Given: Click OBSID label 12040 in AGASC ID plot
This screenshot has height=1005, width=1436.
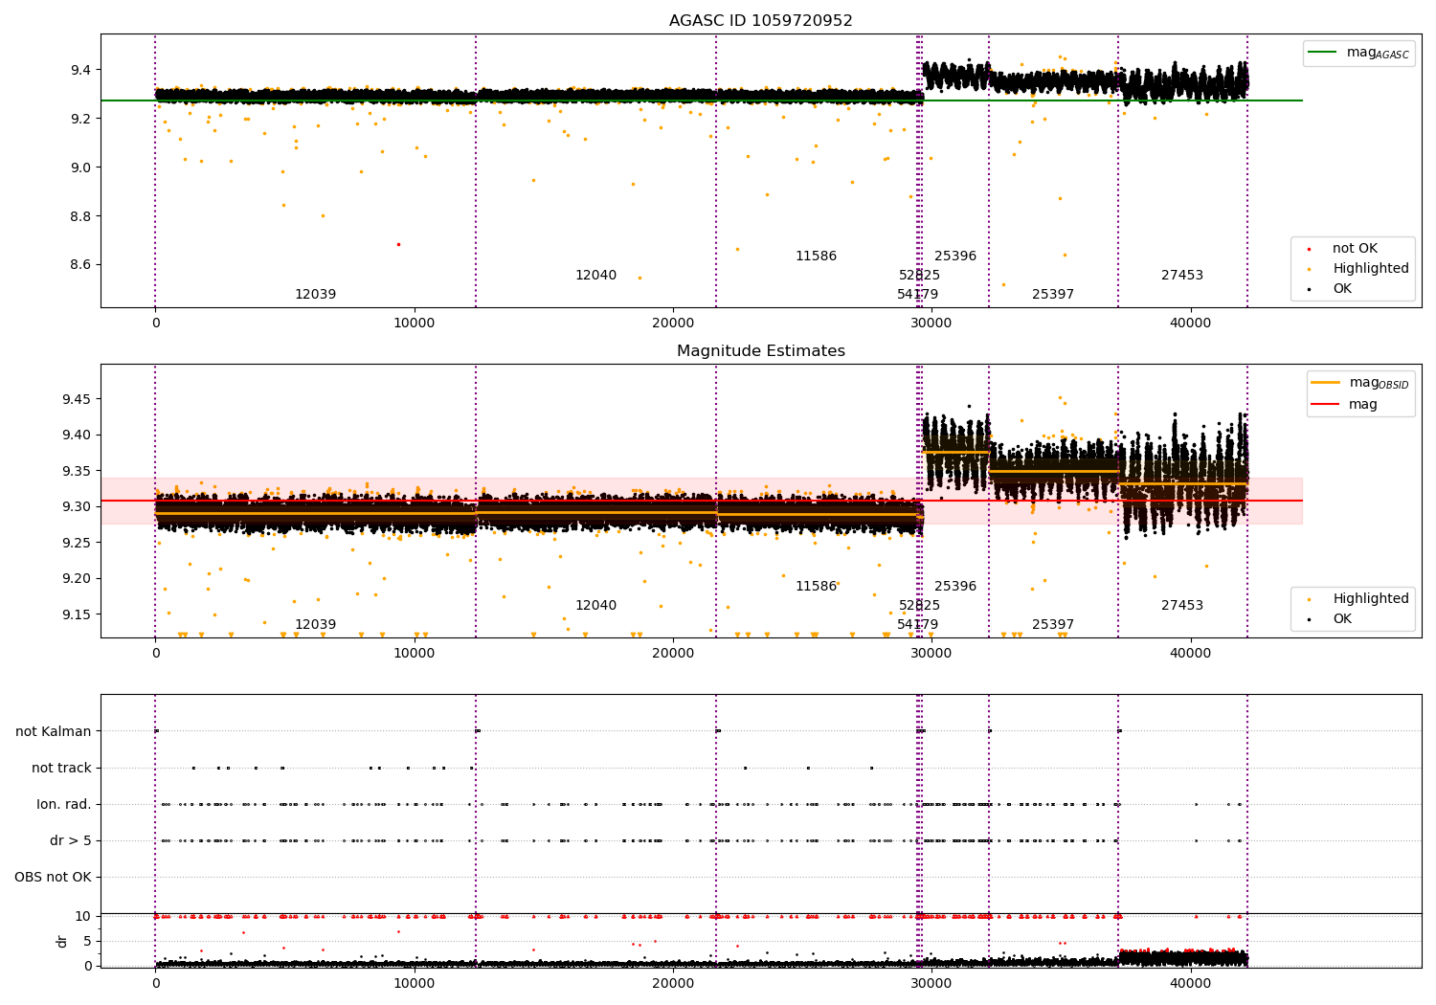Looking at the screenshot, I should [595, 276].
